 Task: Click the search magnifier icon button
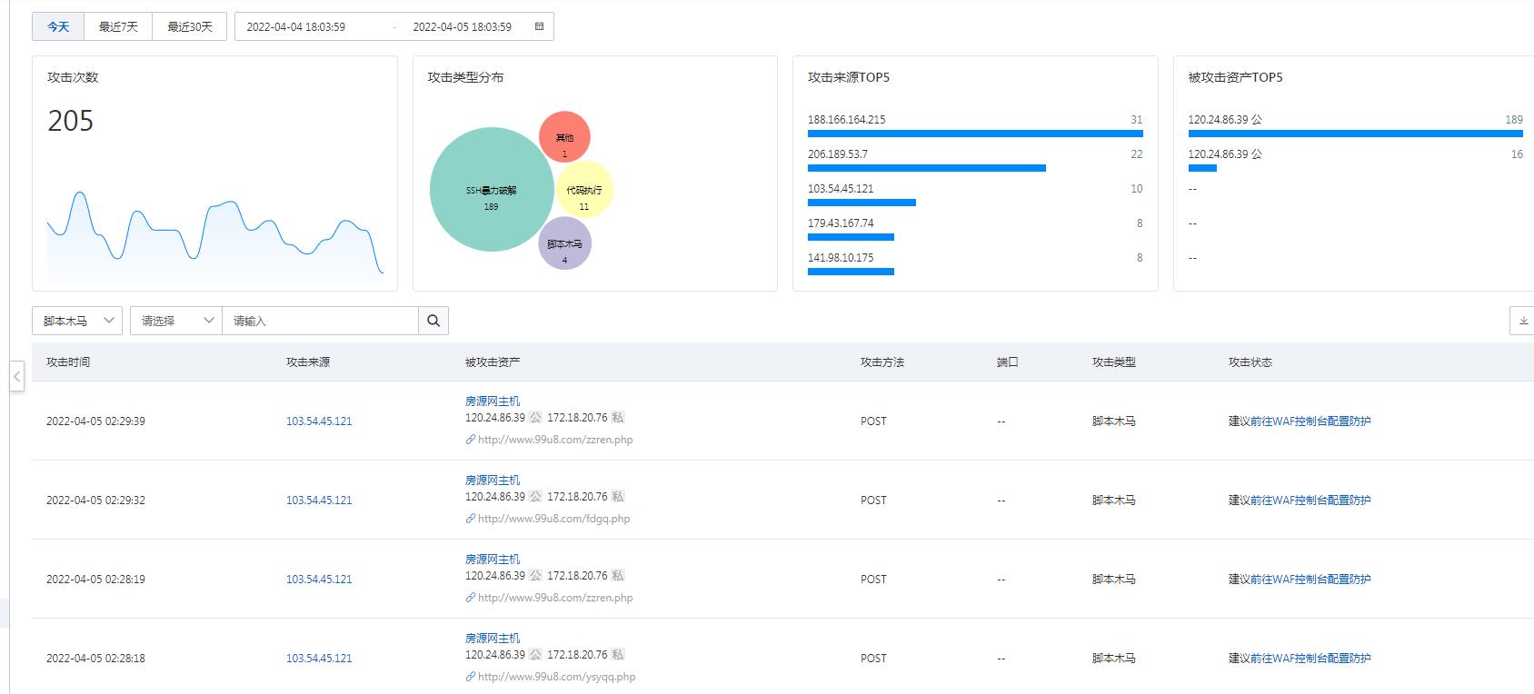point(433,321)
